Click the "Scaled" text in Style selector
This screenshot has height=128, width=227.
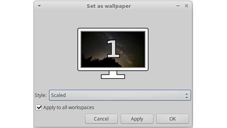pos(58,95)
